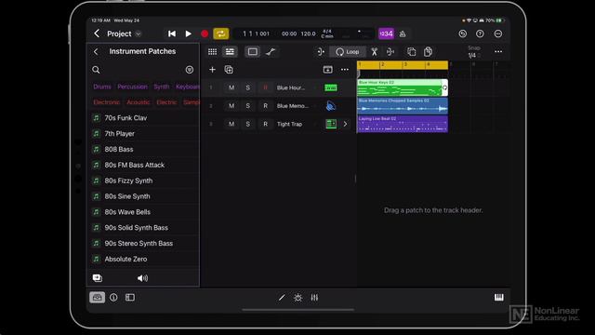Toggle the browser preview speaker icon

(x=142, y=278)
